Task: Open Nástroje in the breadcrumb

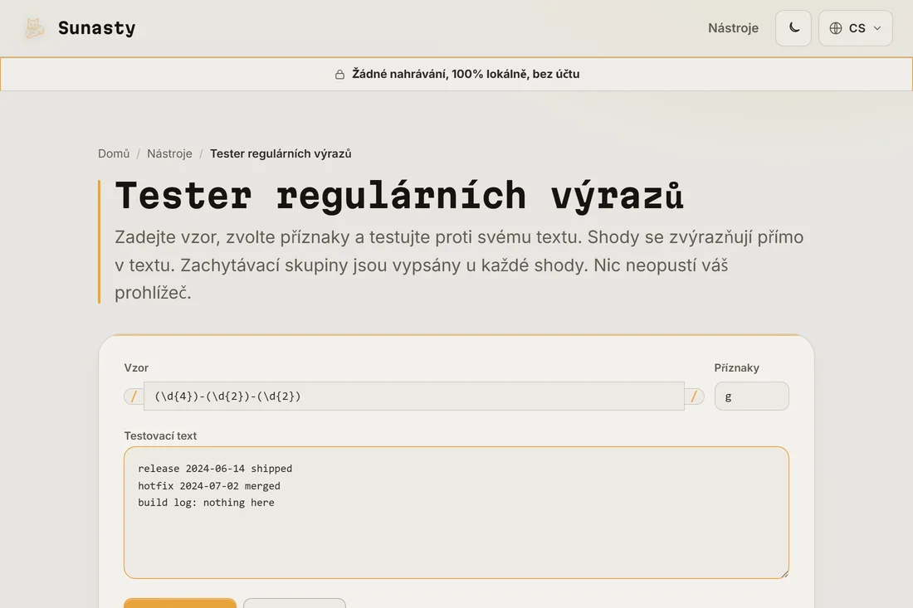Action: (169, 153)
